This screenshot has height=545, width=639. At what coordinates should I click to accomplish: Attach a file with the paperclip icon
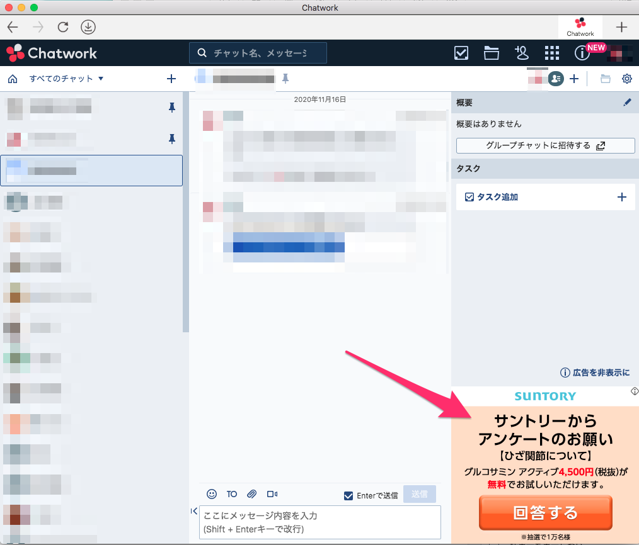pos(251,494)
